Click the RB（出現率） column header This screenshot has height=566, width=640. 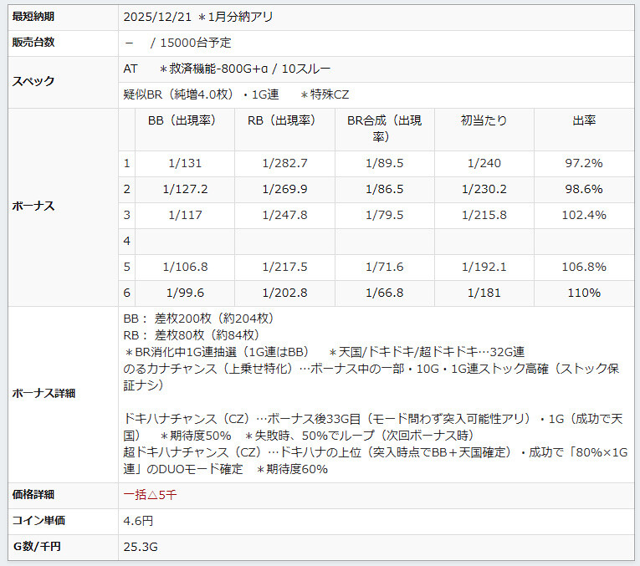(x=285, y=120)
